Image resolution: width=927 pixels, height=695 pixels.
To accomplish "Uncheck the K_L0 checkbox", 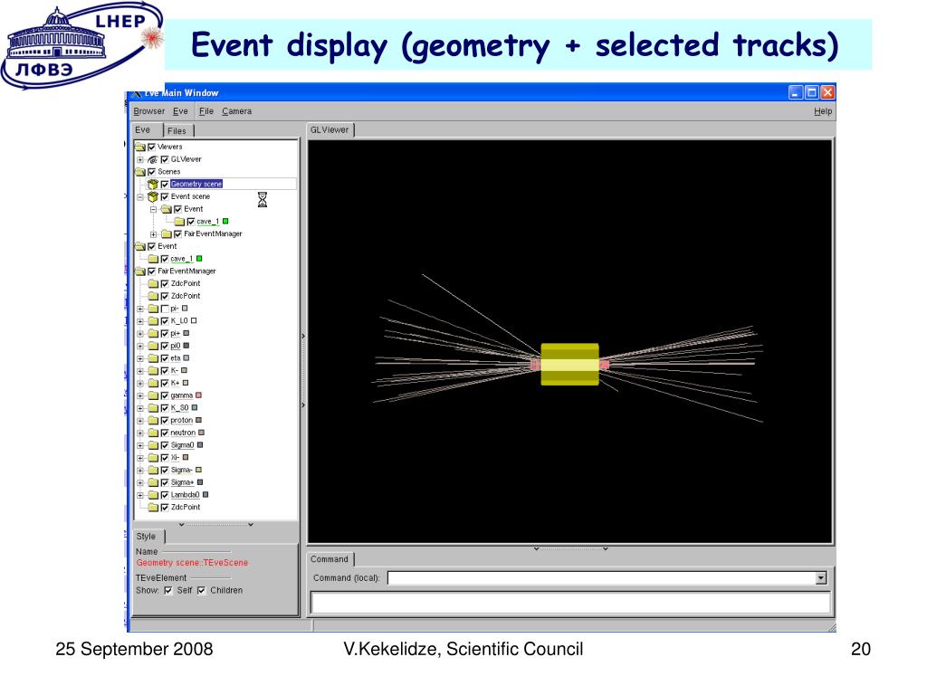I will point(165,321).
